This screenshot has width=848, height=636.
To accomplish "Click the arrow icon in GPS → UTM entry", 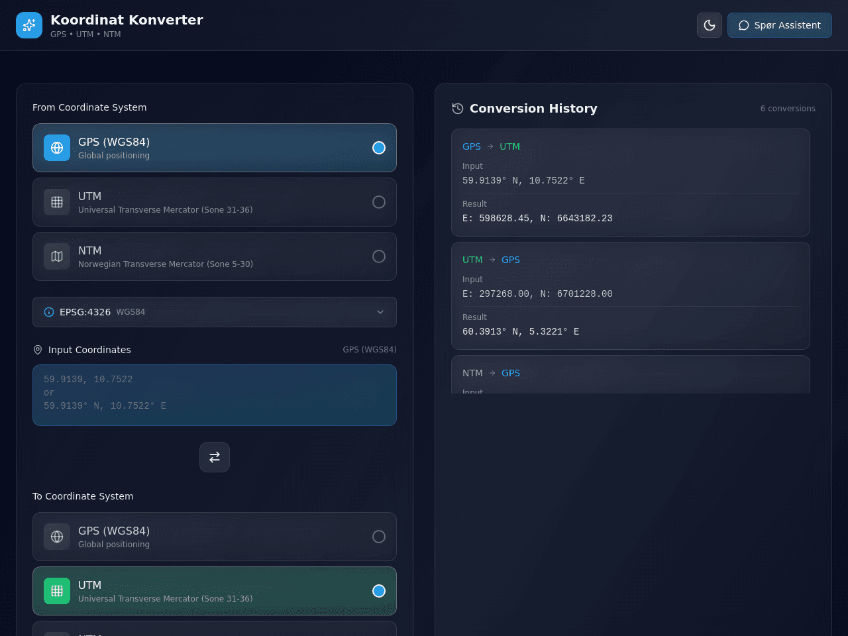I will pos(490,146).
